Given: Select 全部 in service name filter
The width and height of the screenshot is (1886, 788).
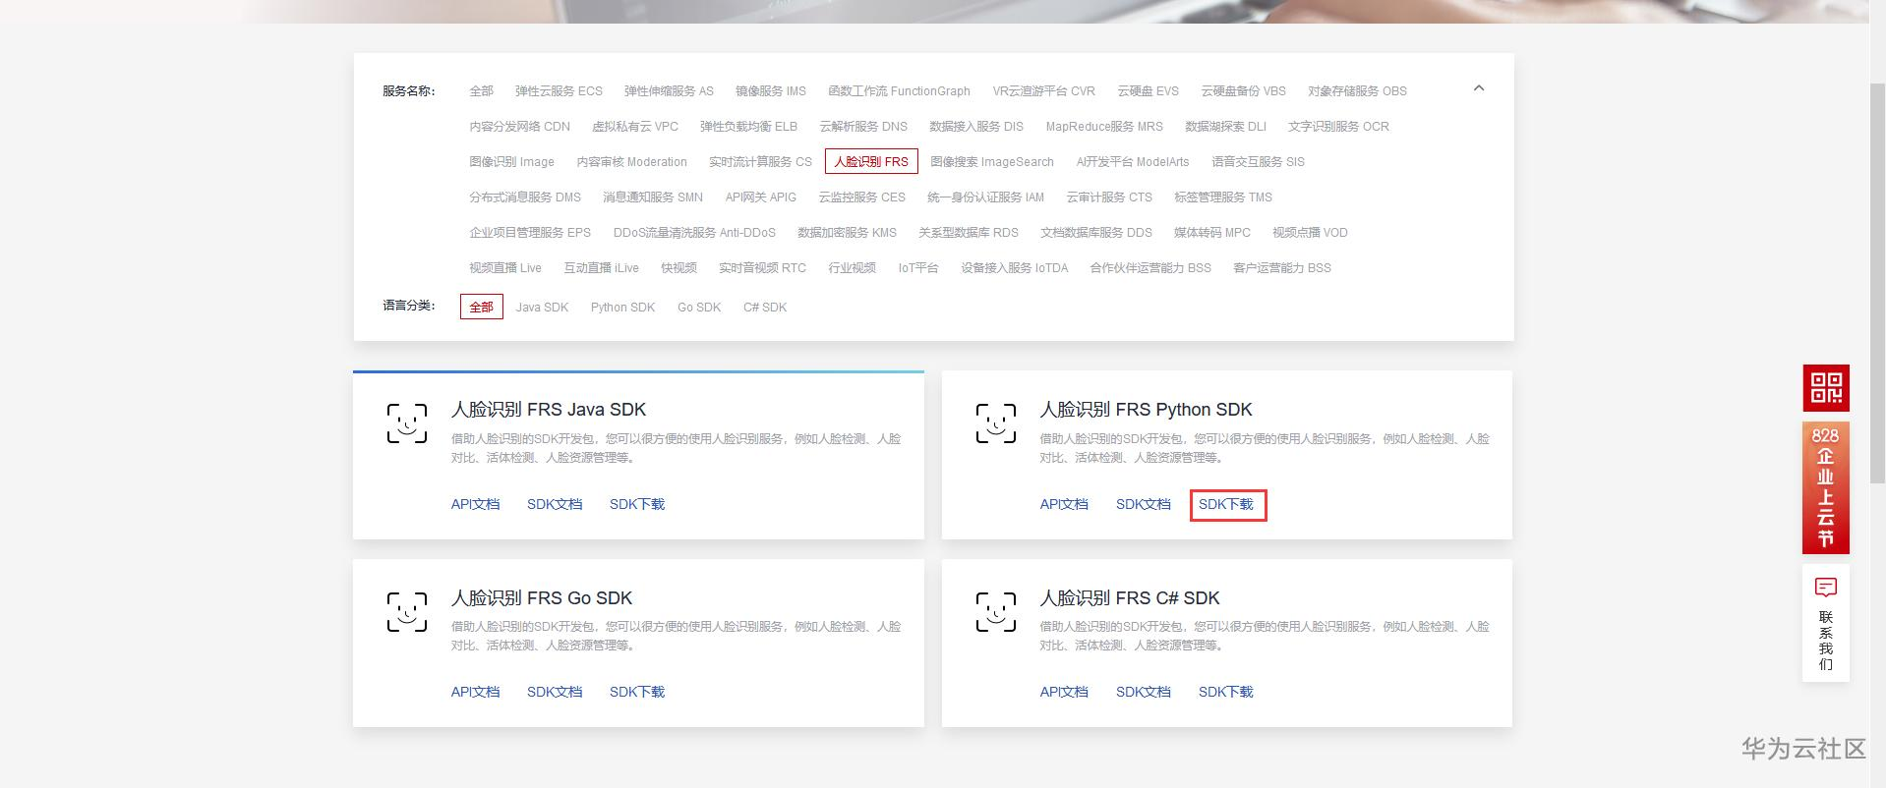Looking at the screenshot, I should [481, 91].
